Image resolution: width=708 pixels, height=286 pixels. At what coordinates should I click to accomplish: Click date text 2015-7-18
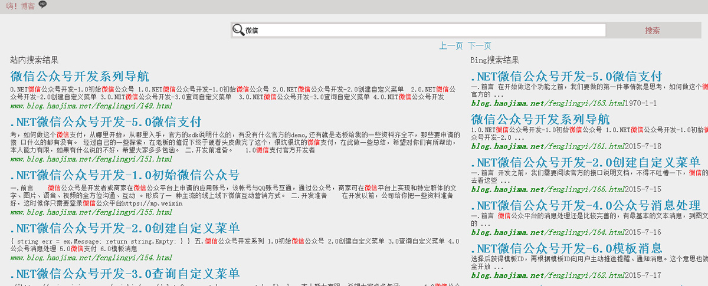(643, 146)
